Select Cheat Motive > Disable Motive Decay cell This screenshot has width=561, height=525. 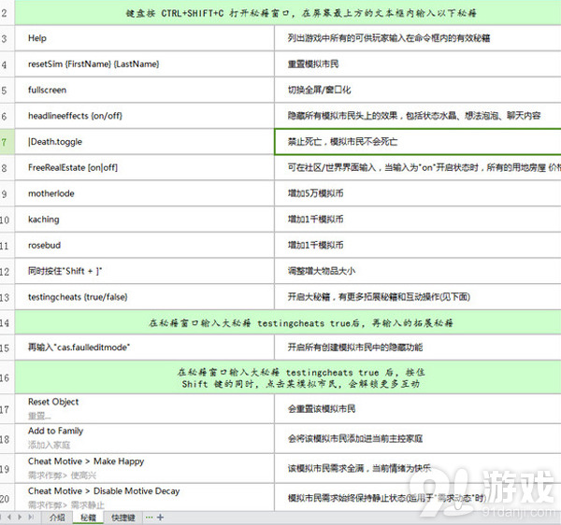(x=145, y=498)
